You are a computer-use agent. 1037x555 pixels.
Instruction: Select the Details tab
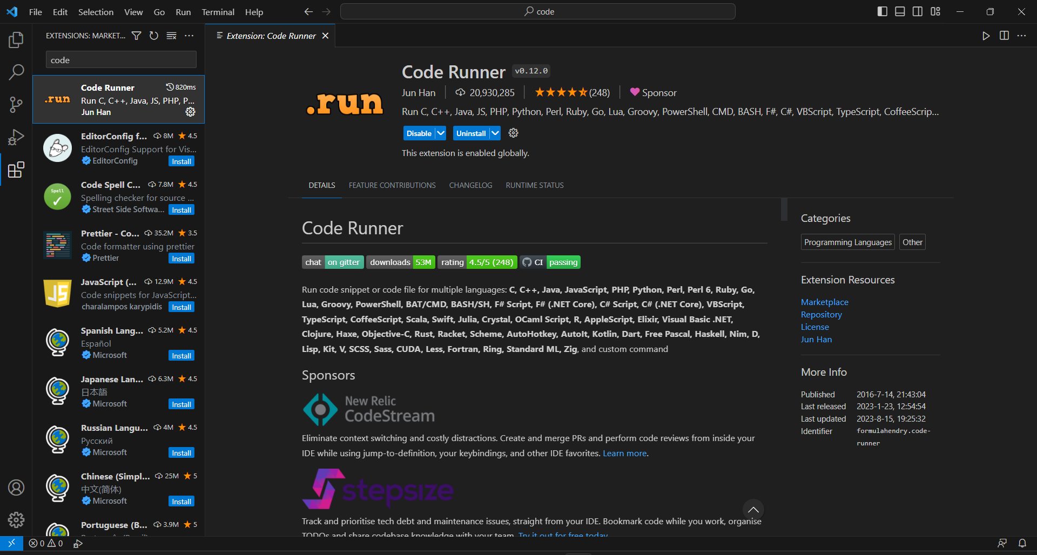pyautogui.click(x=322, y=185)
